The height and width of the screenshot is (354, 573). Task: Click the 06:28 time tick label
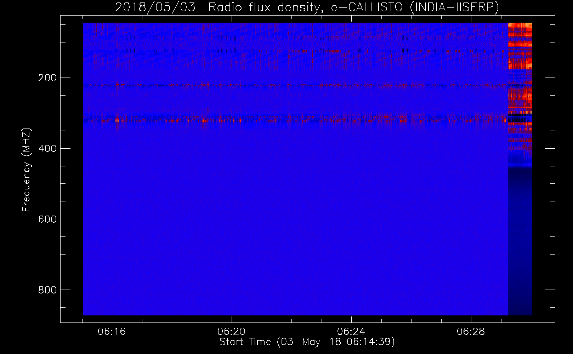click(471, 332)
